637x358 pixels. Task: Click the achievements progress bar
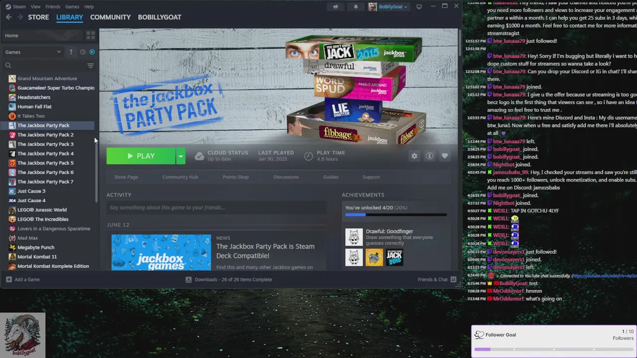[x=396, y=215]
